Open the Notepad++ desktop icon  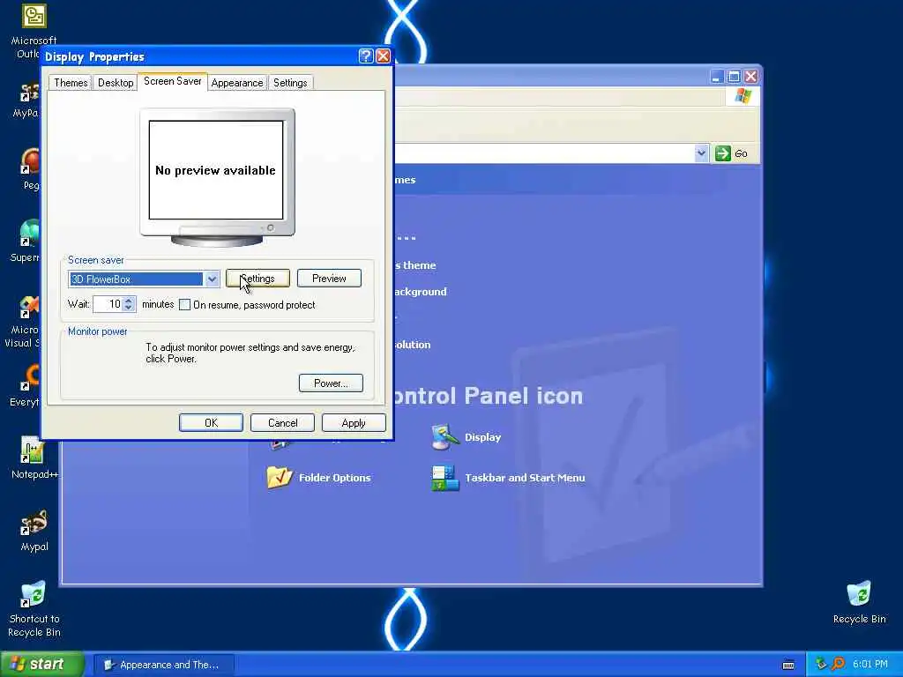[x=33, y=450]
